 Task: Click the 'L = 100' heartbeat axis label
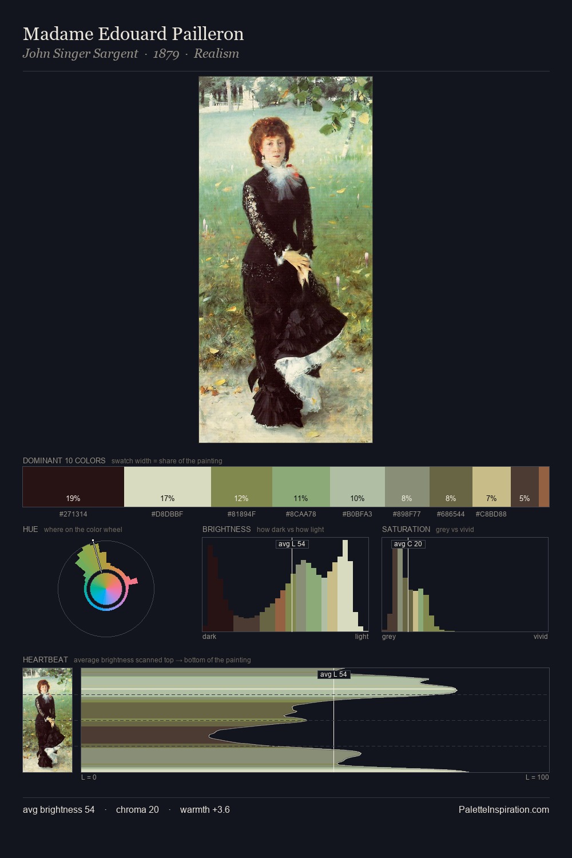[x=537, y=777]
